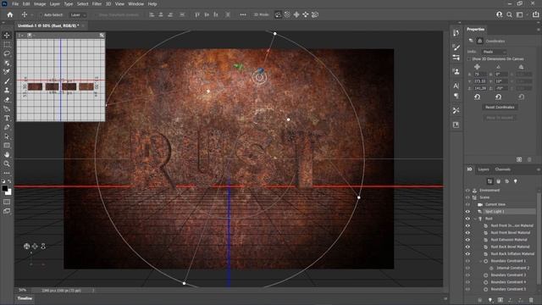Image resolution: width=542 pixels, height=305 pixels.
Task: Collapse Boundary Constraint 1 tree
Action: point(481,261)
